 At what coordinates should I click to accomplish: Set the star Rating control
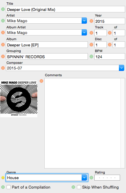(x=107, y=178)
